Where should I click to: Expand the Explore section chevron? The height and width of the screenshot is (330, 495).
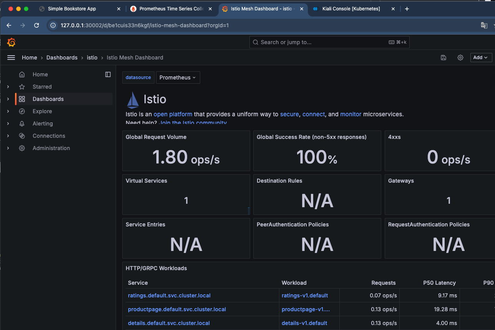click(8, 111)
